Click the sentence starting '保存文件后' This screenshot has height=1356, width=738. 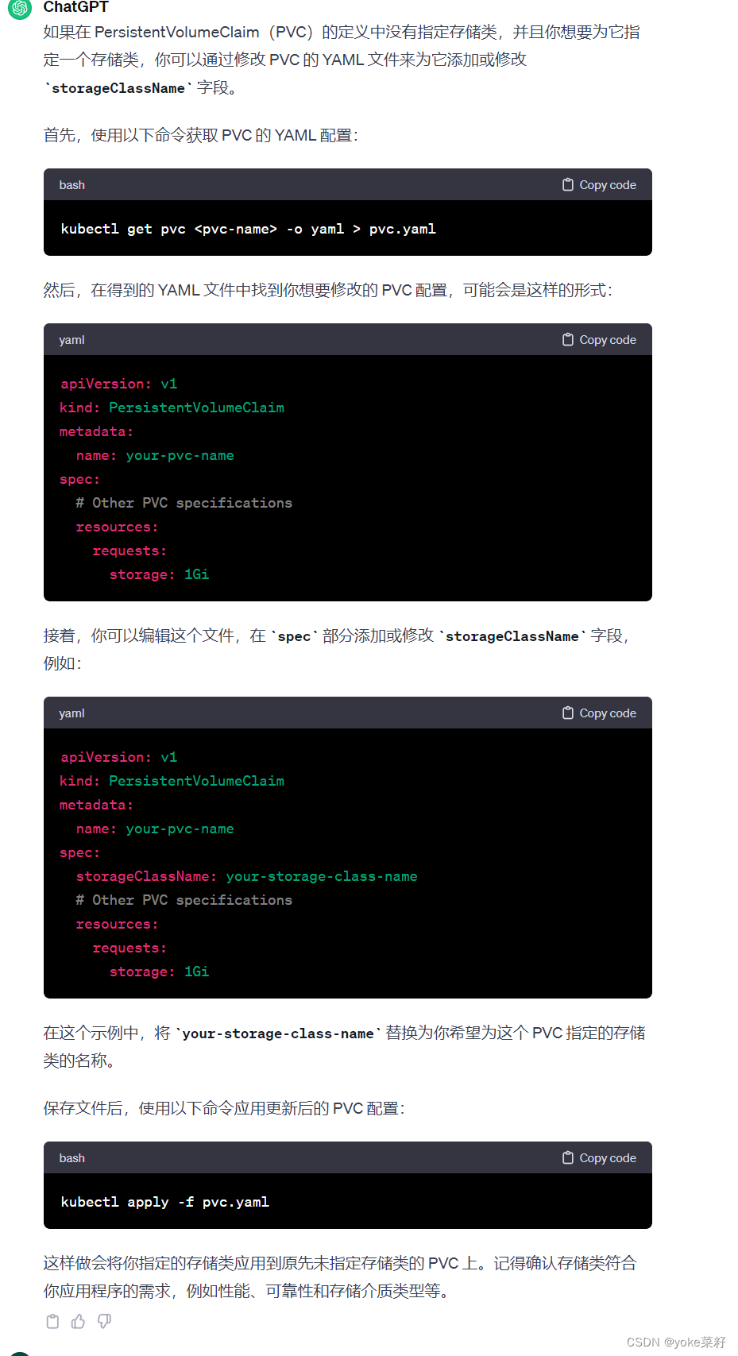tap(224, 1108)
